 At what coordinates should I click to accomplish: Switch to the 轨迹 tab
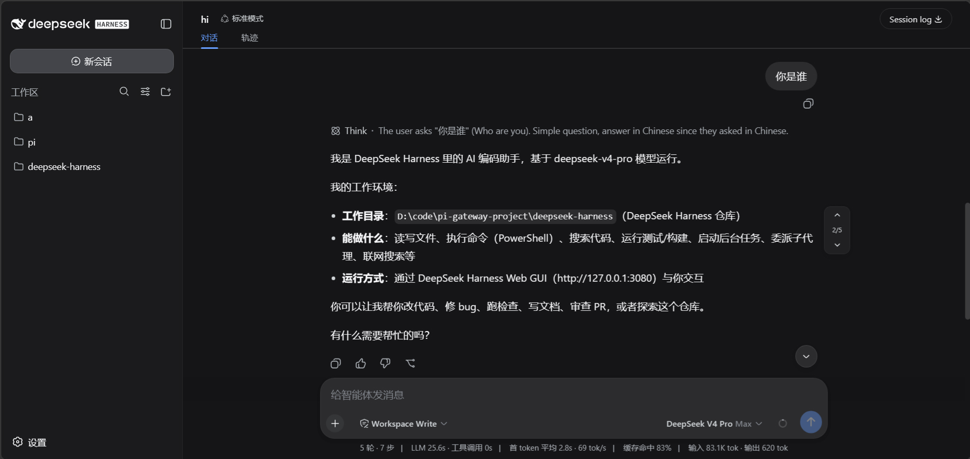click(250, 38)
